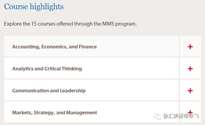Click the WeChat logo watermark

pyautogui.click(x=157, y=115)
